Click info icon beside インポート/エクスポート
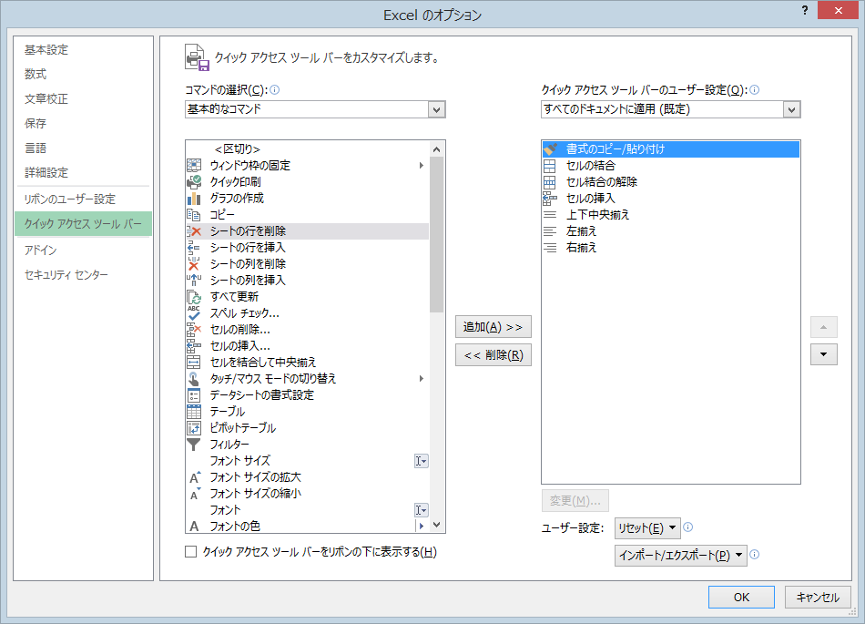 pyautogui.click(x=755, y=555)
